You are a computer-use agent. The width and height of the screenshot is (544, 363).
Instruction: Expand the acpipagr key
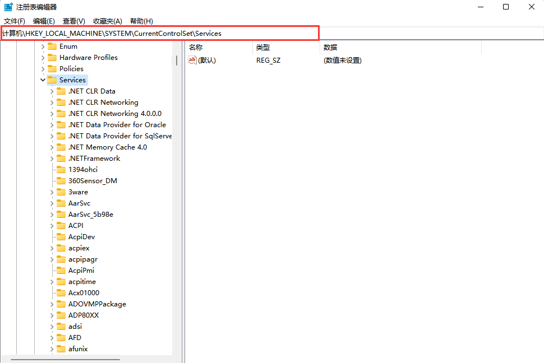pyautogui.click(x=52, y=259)
